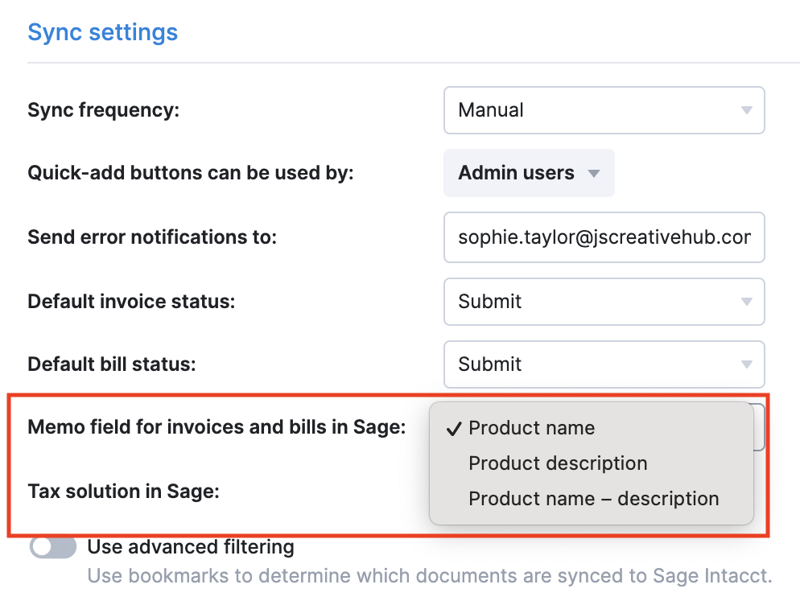Choose Product name – description option
This screenshot has height=605, width=800.
point(592,498)
